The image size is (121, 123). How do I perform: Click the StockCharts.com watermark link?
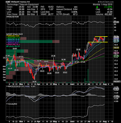[x=106, y=2]
